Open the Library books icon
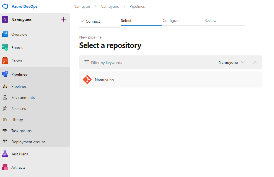Viewport: 274px width, 177px height. (x=5, y=120)
